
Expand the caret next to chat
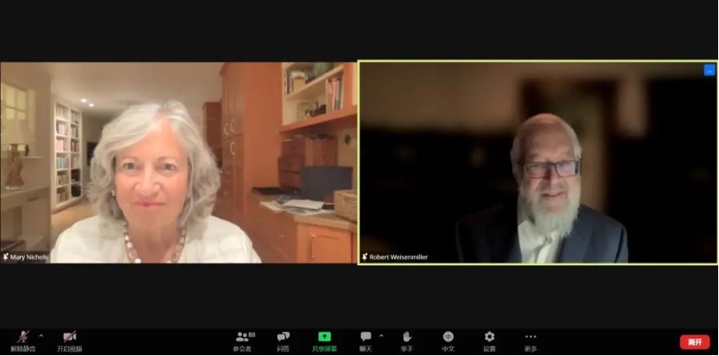(381, 335)
